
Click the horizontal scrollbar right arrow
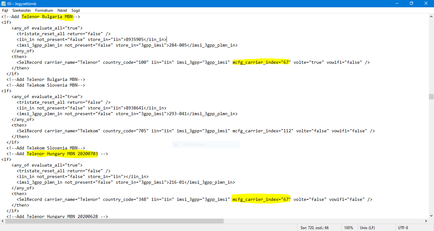(426, 221)
